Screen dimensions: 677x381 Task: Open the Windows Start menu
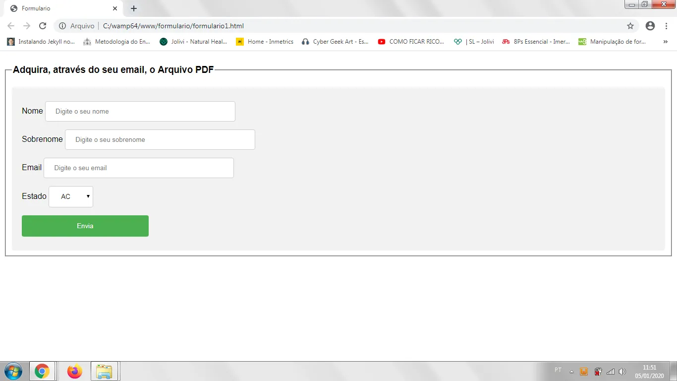point(13,371)
